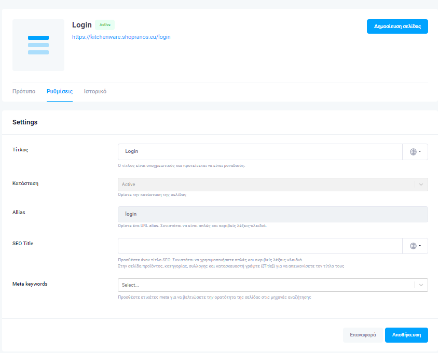Click the Τίτλος text field containing Login
Image resolution: width=438 pixels, height=353 pixels.
coord(259,152)
